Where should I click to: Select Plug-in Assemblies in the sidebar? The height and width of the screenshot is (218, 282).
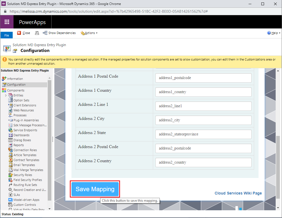coord(26,120)
